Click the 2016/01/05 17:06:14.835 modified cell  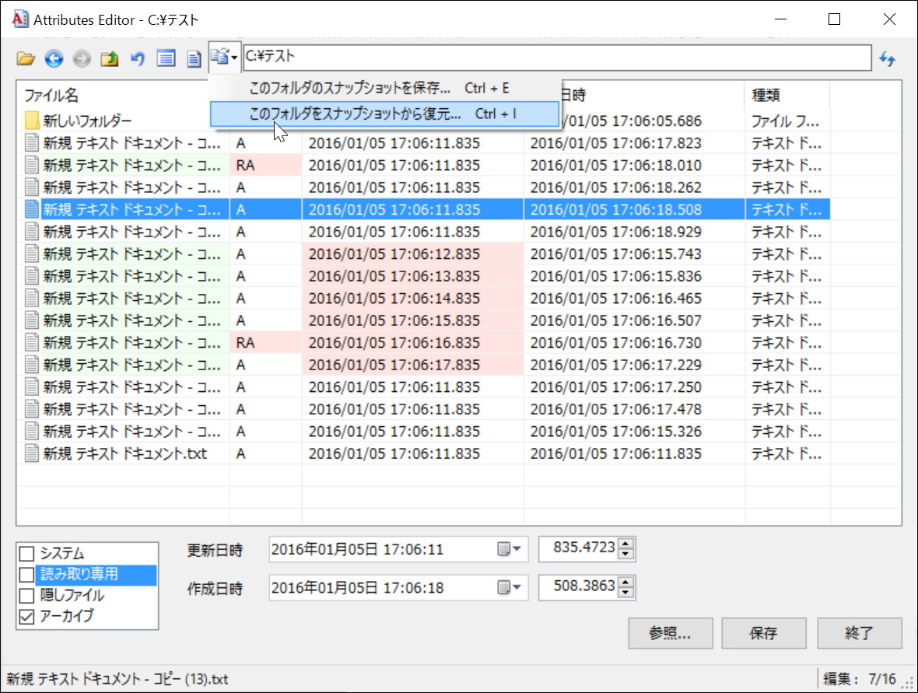point(412,299)
